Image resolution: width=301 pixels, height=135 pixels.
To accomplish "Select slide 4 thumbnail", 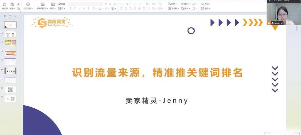I will (x=10, y=53).
